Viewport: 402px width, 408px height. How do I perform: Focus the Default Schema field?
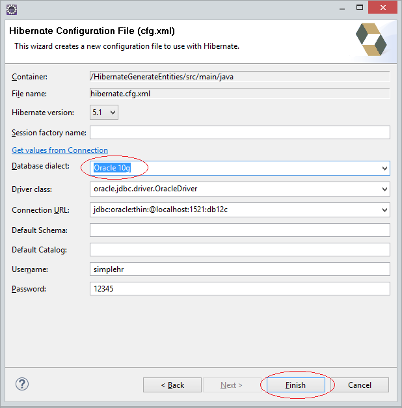click(240, 230)
